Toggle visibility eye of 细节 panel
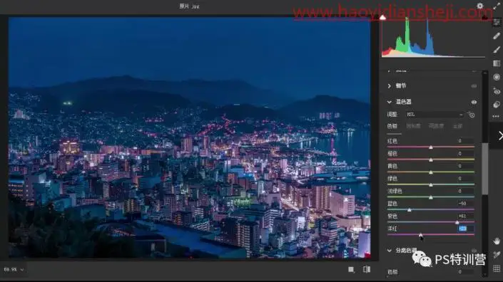This screenshot has width=503, height=282. 474,85
